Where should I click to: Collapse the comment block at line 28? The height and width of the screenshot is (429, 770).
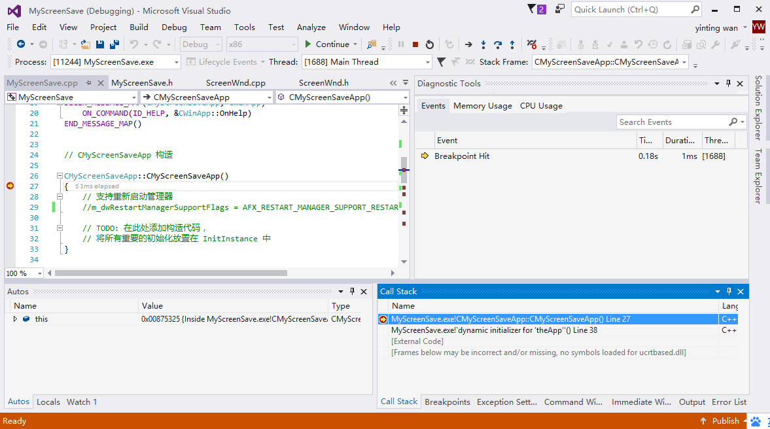click(x=60, y=196)
